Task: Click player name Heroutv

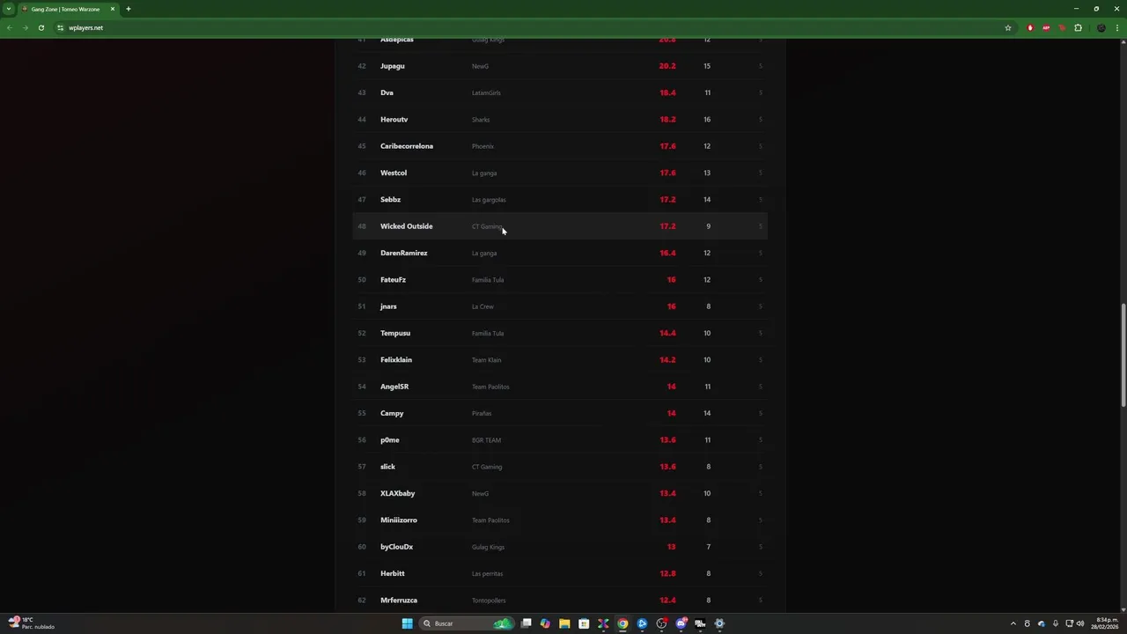Action: point(394,120)
